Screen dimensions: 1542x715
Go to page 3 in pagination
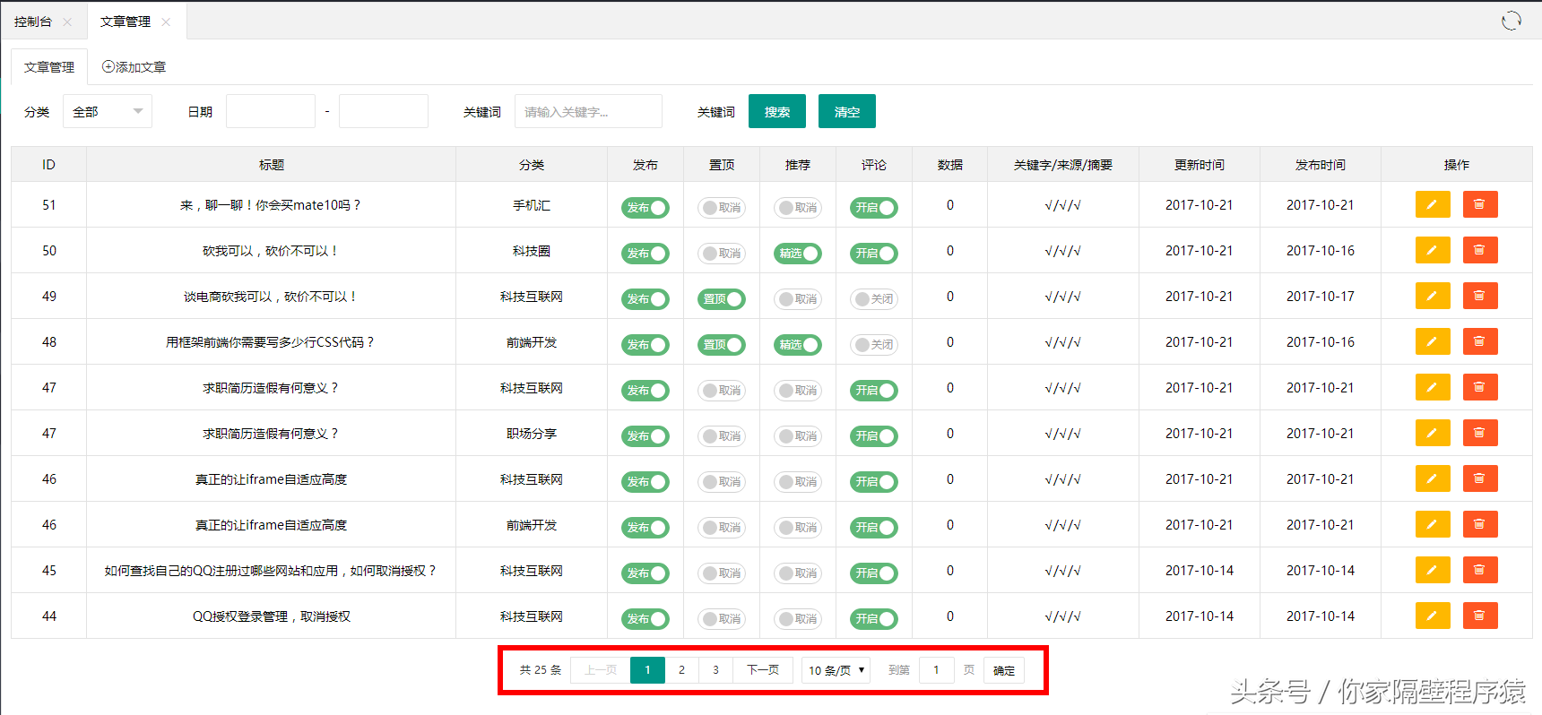click(x=715, y=670)
